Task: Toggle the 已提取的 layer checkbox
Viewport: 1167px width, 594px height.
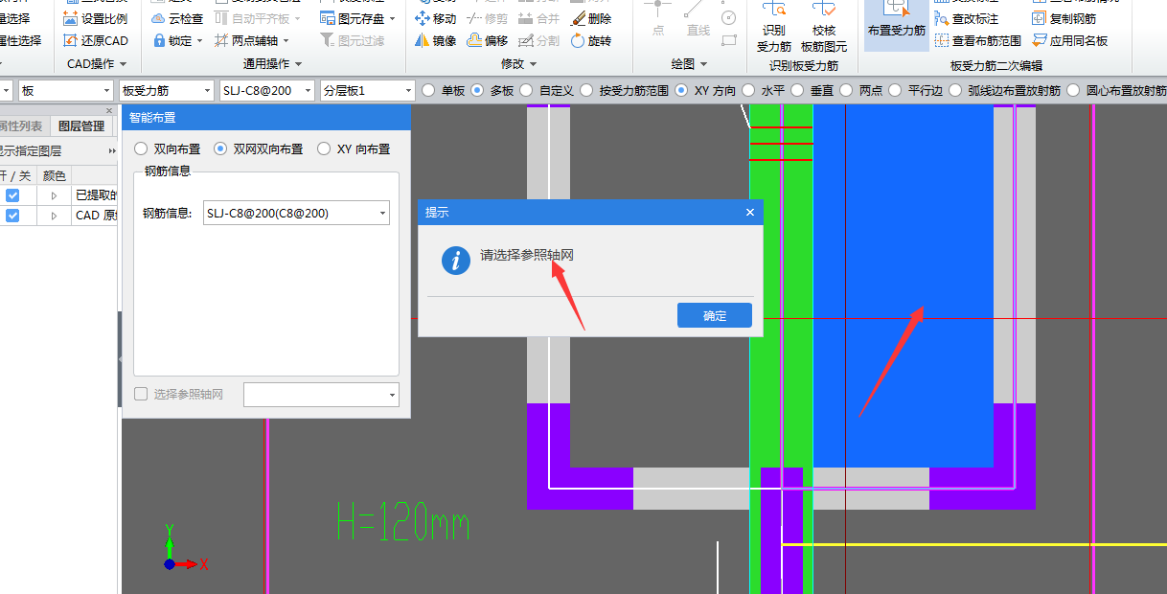Action: pos(12,195)
